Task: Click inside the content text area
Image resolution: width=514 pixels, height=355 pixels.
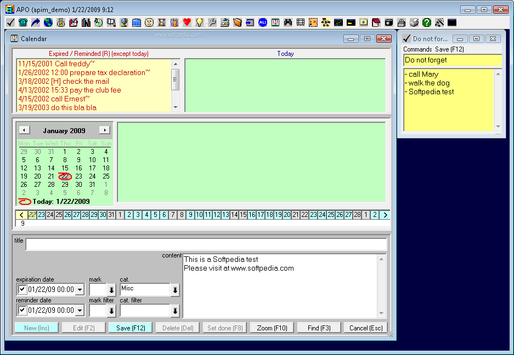Action: coord(280,286)
